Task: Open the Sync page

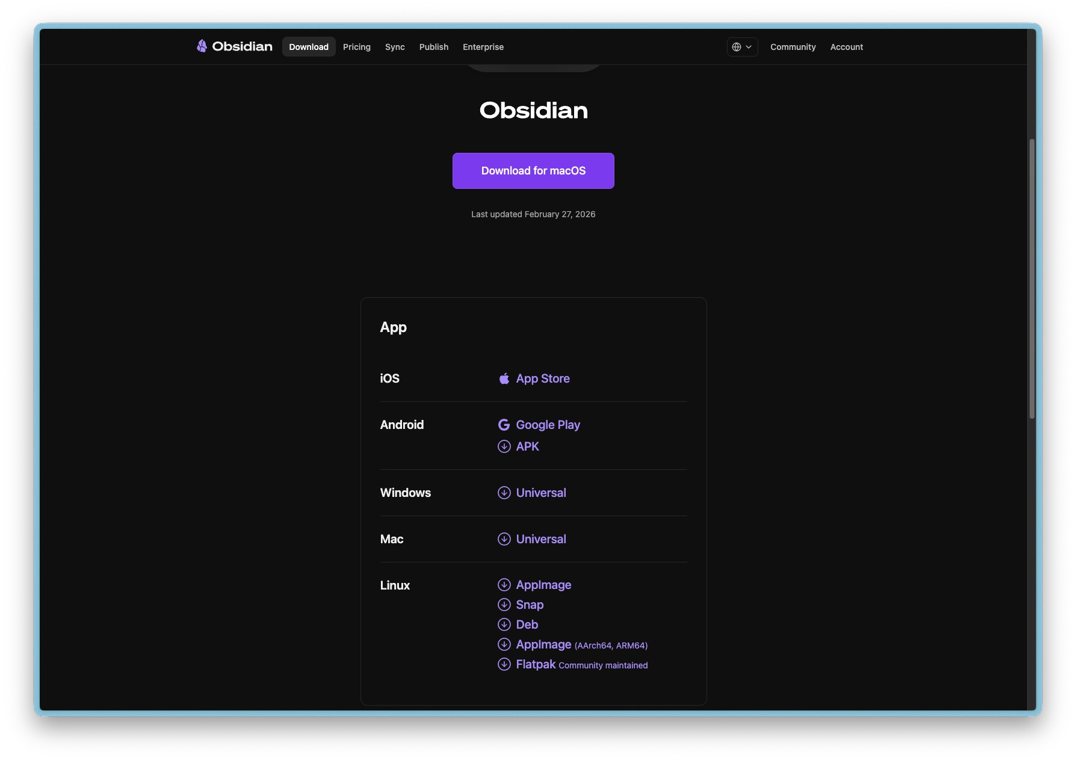Action: [x=395, y=47]
